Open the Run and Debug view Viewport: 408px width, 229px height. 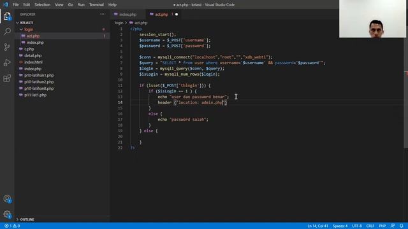tap(7, 62)
